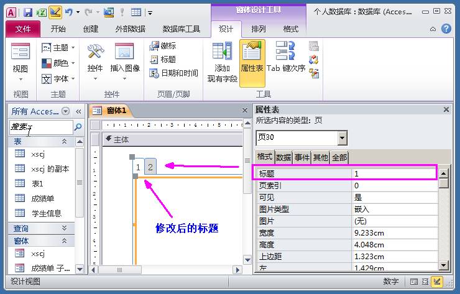460x294 pixels.
Task: Switch to the 开始 ribbon tab
Action: tap(58, 29)
